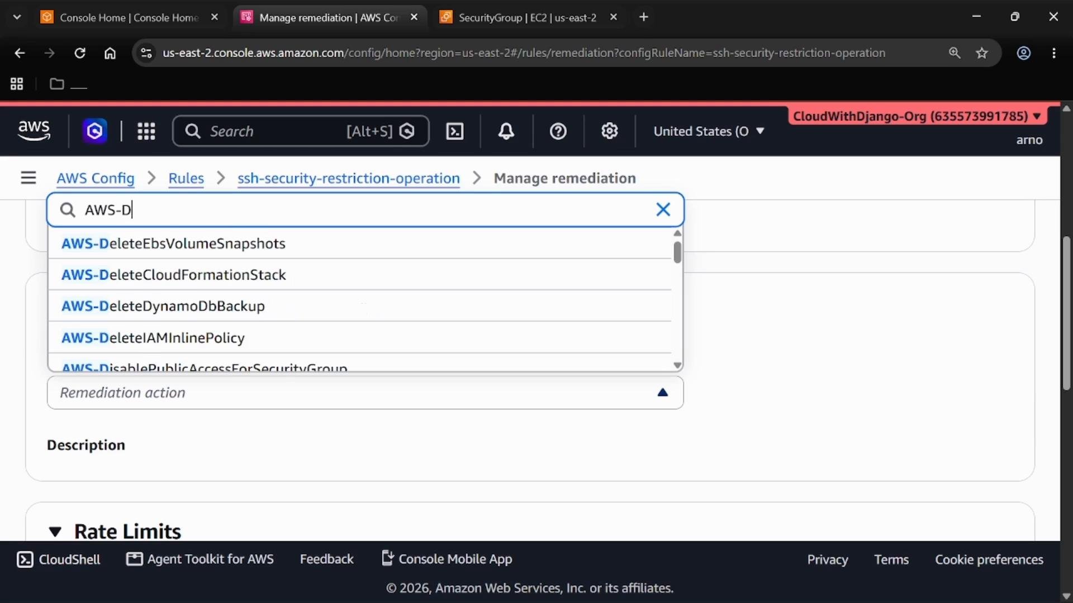
Task: Open Cookie preferences in the footer
Action: (x=989, y=559)
